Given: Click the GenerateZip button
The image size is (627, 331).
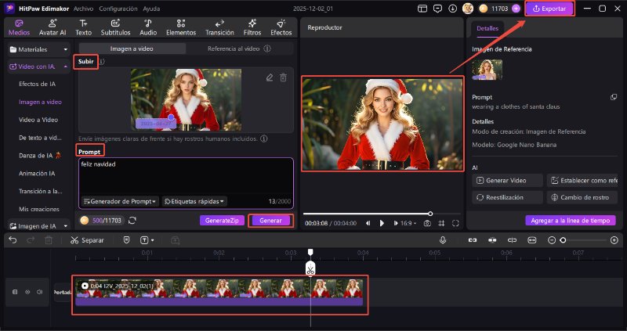Looking at the screenshot, I should (x=222, y=221).
